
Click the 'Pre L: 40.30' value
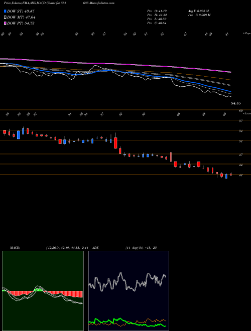[157, 19]
